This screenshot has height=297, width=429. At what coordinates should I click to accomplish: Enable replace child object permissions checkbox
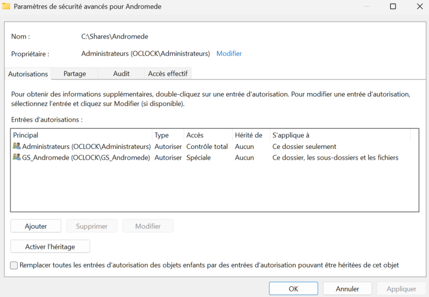[x=14, y=265]
